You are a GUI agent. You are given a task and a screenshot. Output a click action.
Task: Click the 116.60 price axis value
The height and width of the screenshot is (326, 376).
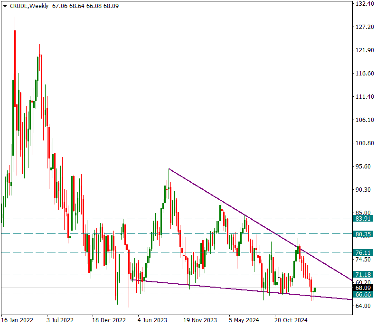pos(365,74)
